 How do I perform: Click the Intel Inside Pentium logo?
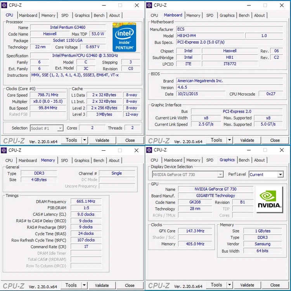click(x=124, y=37)
